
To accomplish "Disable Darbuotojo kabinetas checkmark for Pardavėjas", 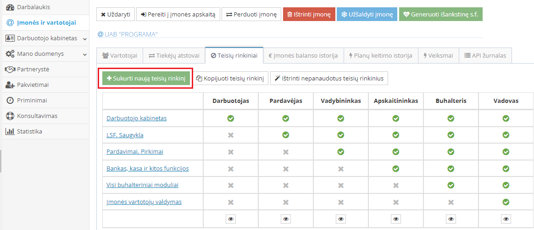I will tap(286, 118).
